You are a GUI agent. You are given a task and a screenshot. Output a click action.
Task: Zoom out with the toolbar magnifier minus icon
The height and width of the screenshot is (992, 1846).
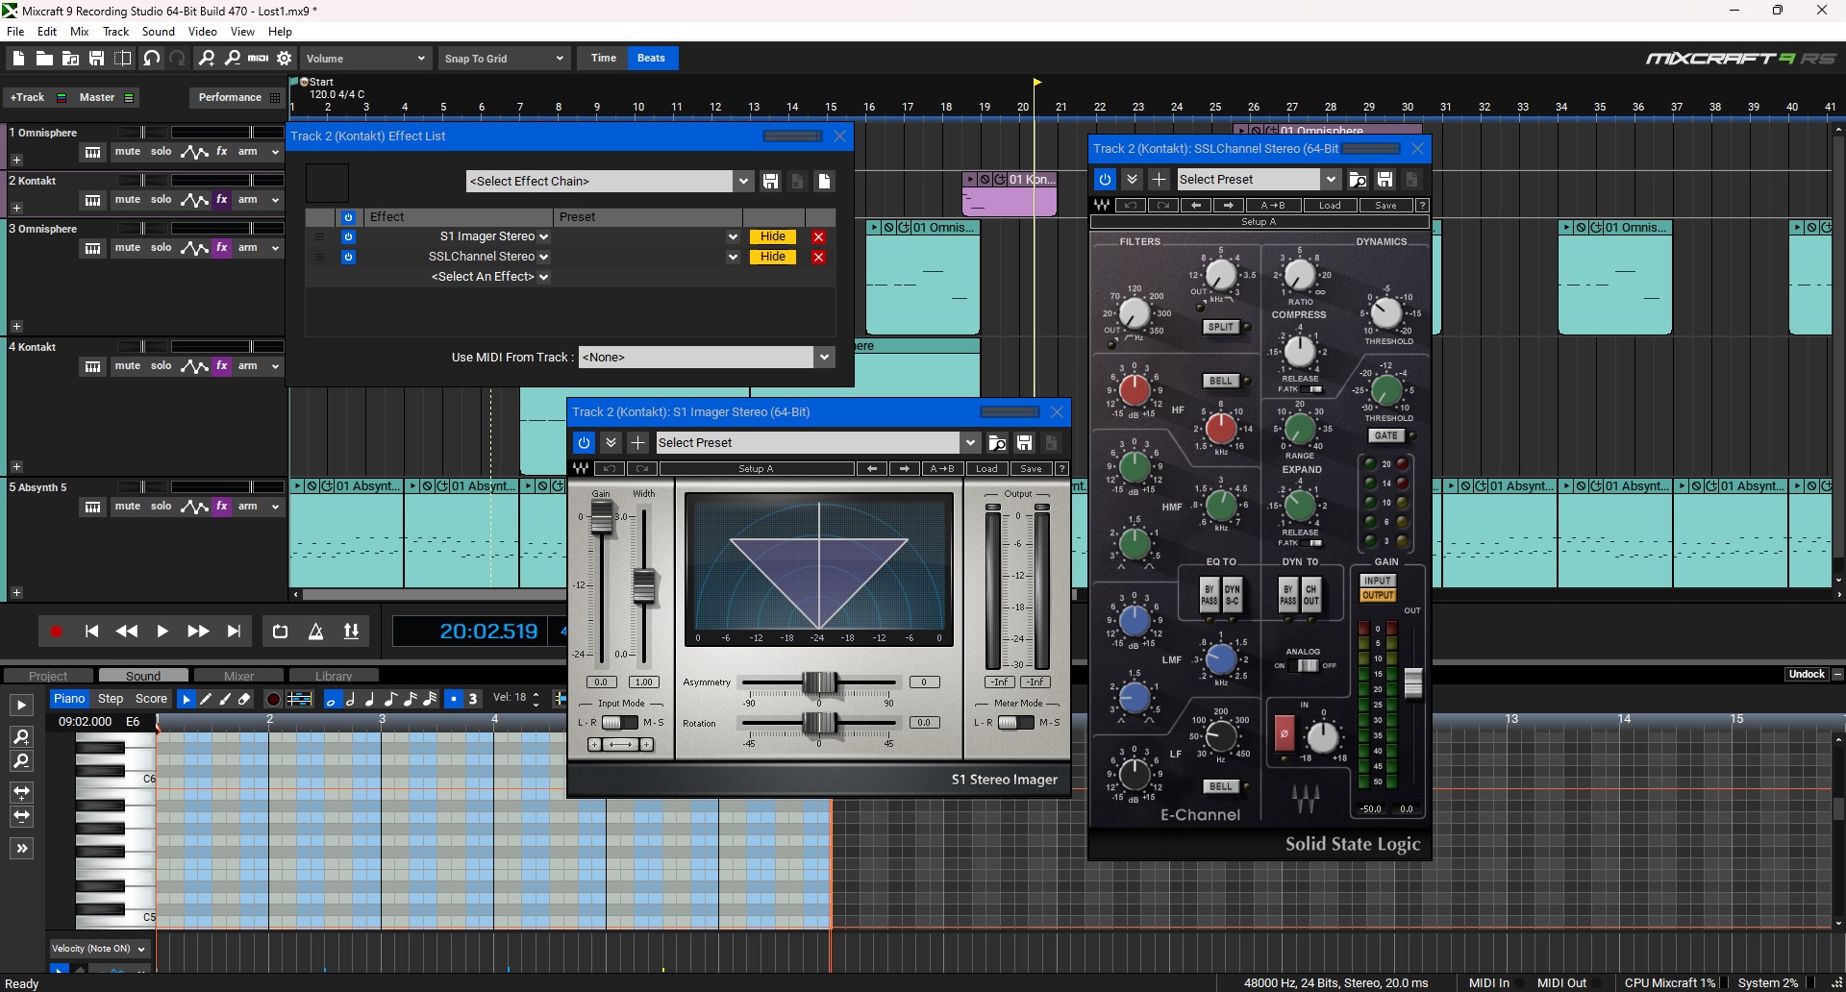pos(232,59)
